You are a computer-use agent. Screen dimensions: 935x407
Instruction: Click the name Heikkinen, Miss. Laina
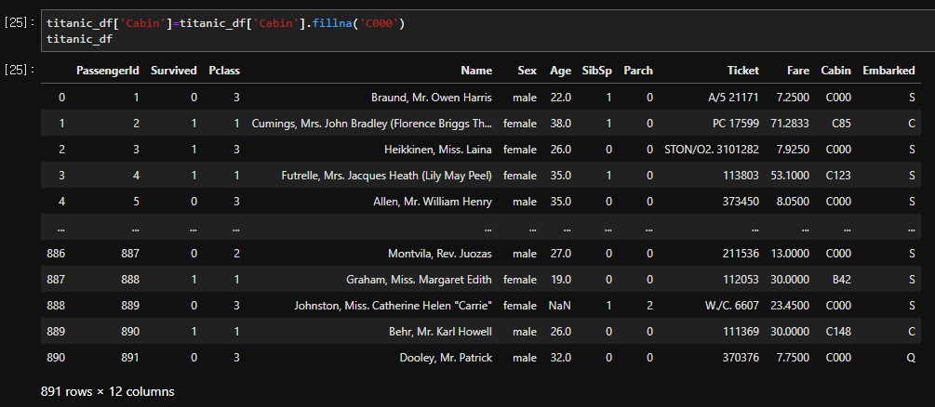(438, 150)
